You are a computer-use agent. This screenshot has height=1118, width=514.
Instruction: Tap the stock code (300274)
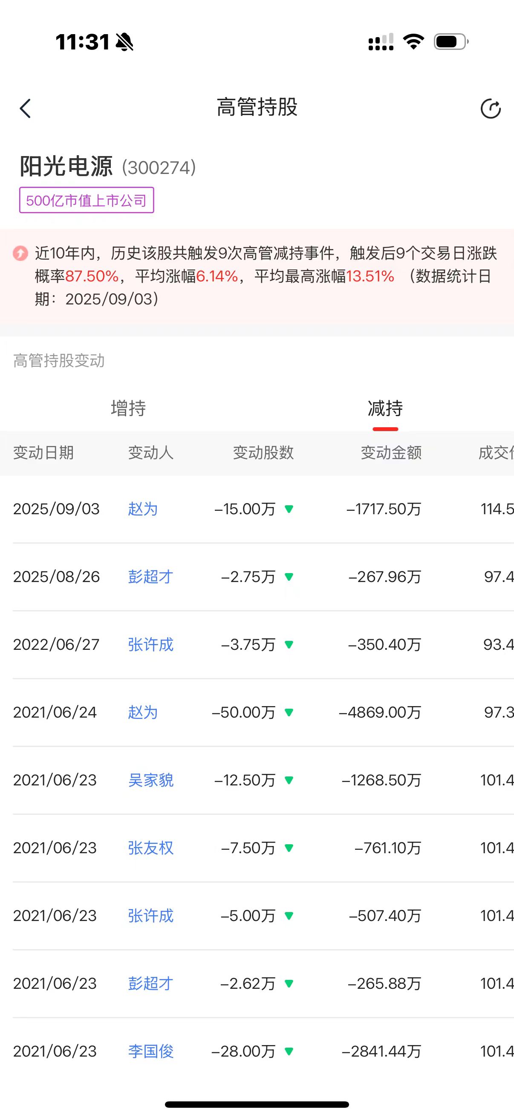159,168
